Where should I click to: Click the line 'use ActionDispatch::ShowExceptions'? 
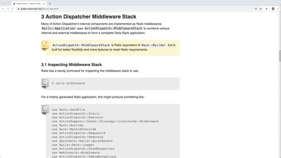(83, 149)
